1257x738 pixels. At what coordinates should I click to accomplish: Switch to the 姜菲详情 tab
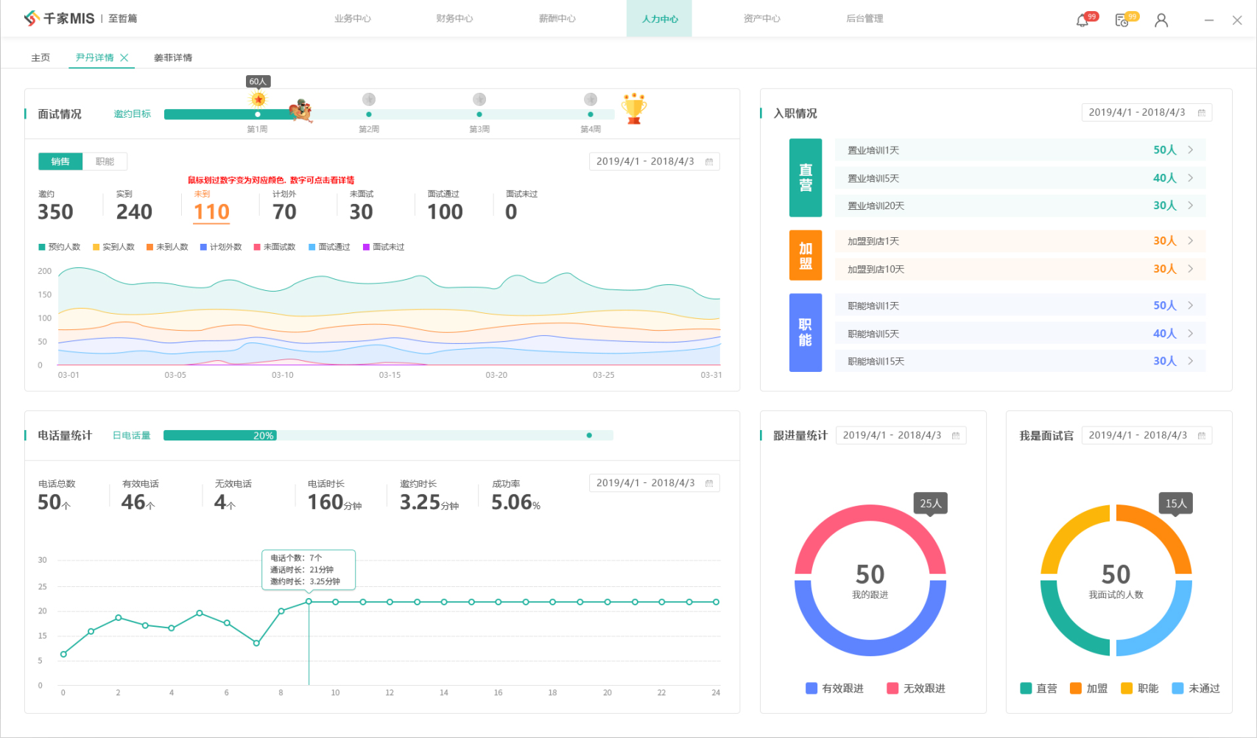tap(173, 57)
